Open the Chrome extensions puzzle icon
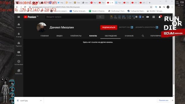 (x=160, y=7)
